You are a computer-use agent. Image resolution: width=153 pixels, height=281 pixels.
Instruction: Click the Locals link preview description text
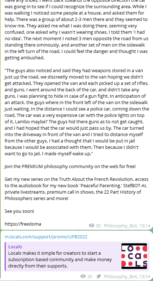60,259
